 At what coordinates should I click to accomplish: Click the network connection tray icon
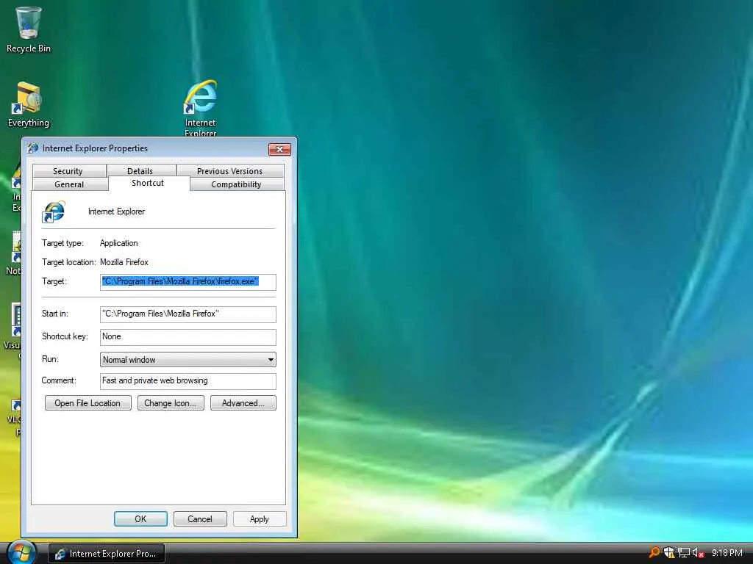point(684,553)
